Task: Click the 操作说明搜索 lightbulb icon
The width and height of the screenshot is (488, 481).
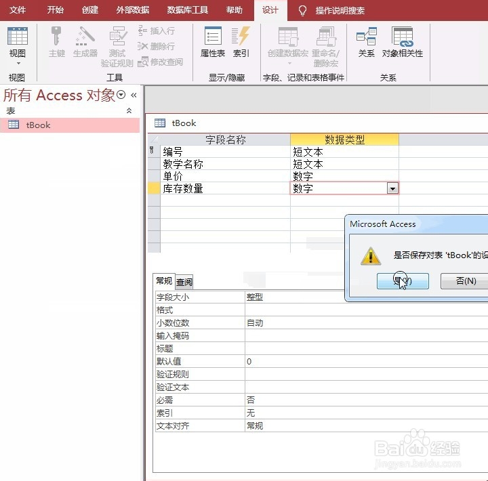Action: 302,11
